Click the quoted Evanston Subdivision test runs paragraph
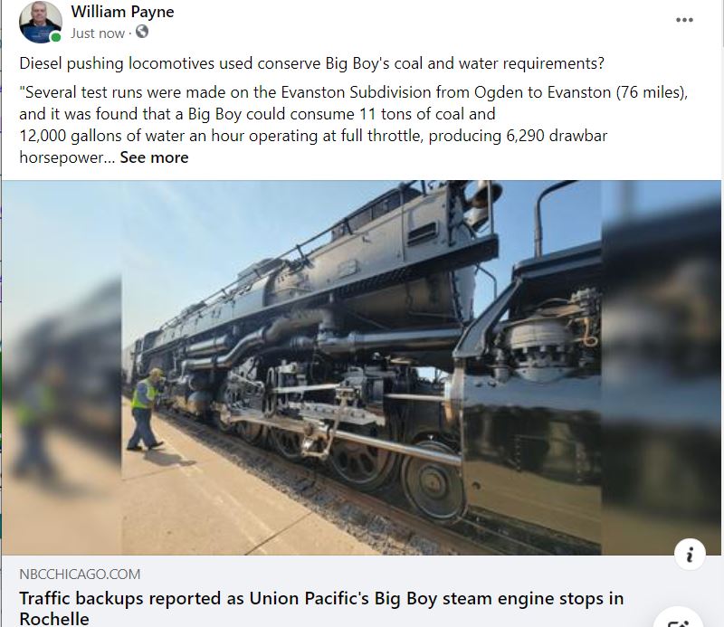This screenshot has width=724, height=627. [354, 125]
